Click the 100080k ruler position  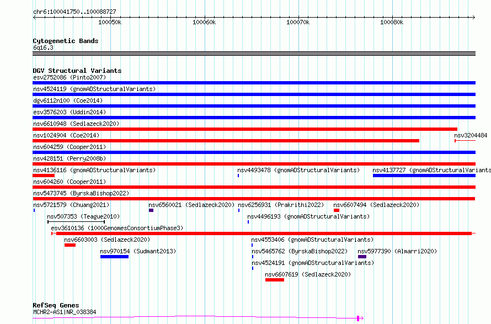(x=392, y=22)
